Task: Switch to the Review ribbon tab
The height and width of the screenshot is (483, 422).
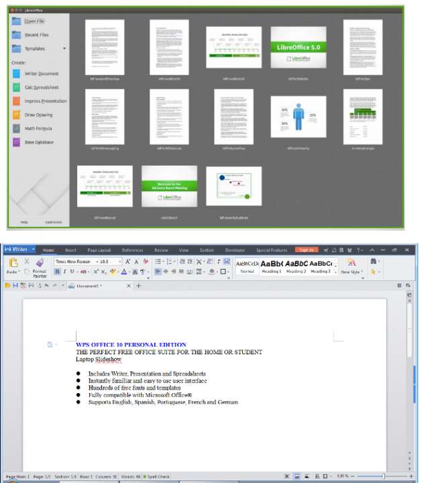Action: pyautogui.click(x=161, y=250)
